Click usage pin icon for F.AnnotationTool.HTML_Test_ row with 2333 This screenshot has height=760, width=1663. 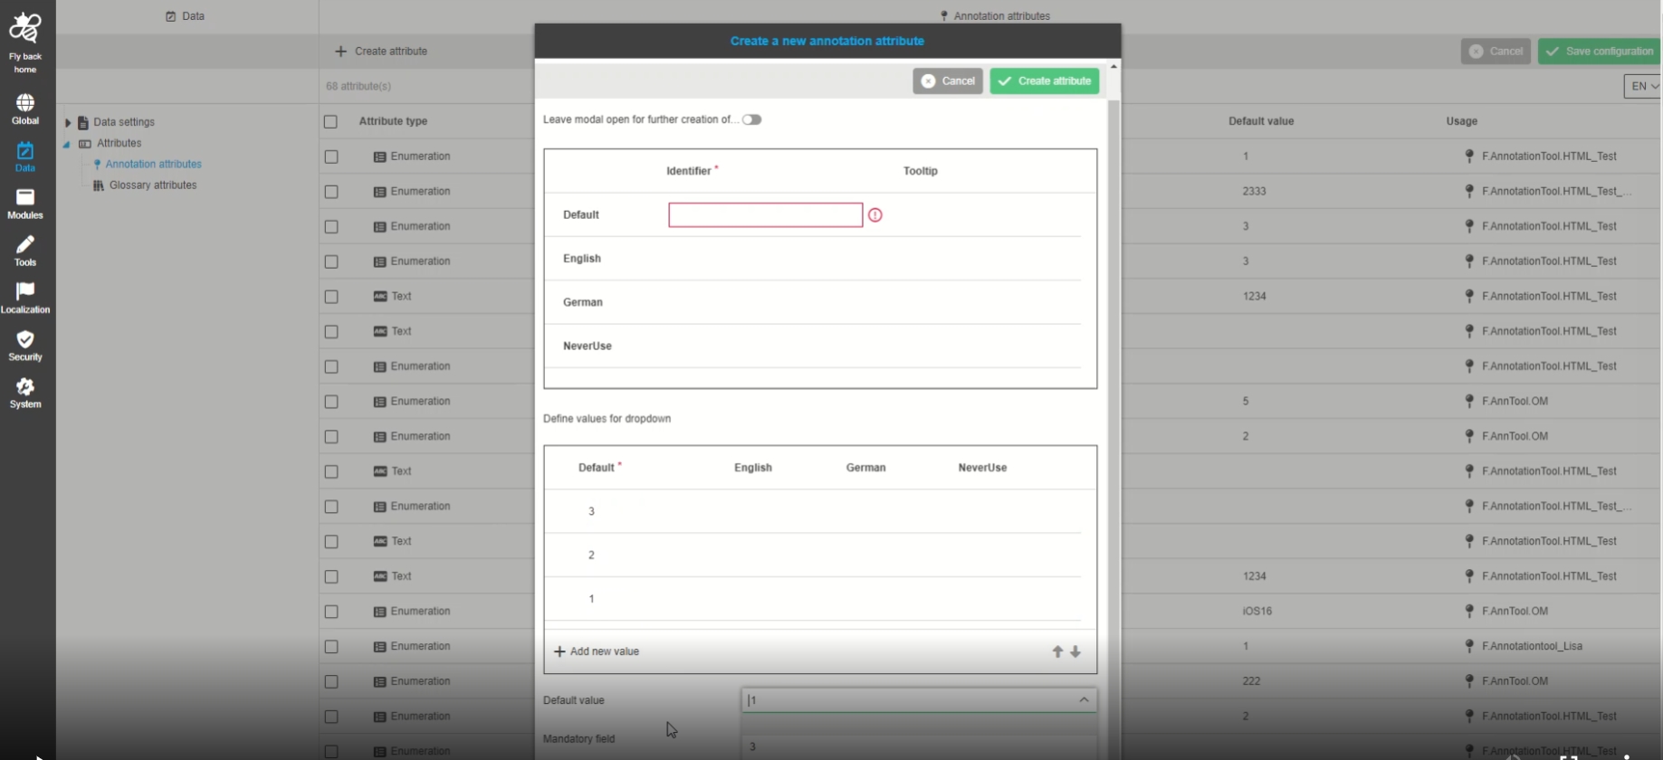pos(1469,192)
